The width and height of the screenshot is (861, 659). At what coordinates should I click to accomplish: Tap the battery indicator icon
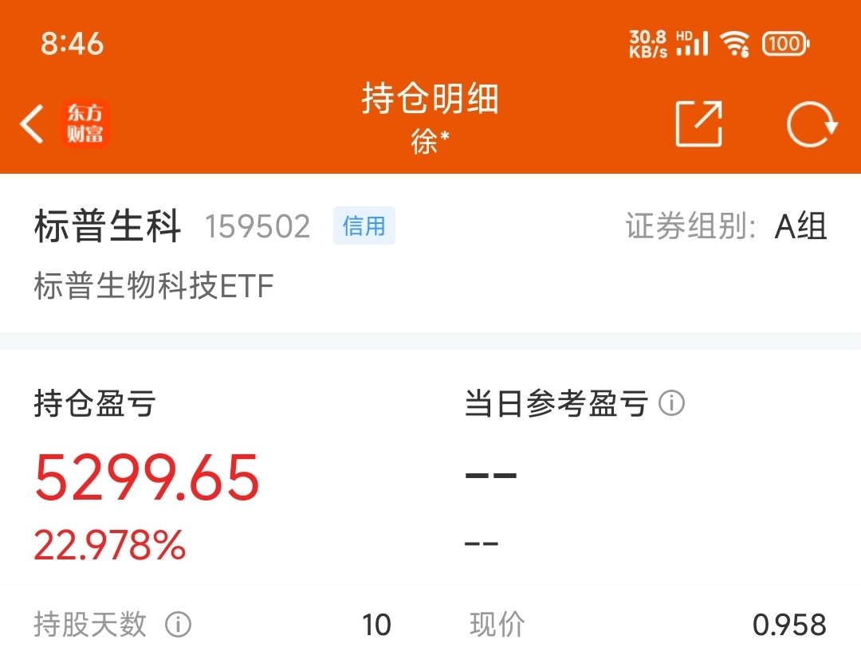(x=786, y=43)
